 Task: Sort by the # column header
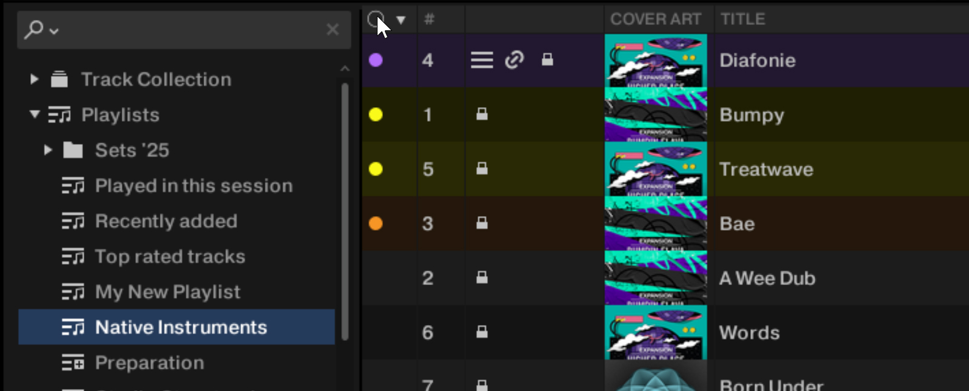click(x=429, y=19)
